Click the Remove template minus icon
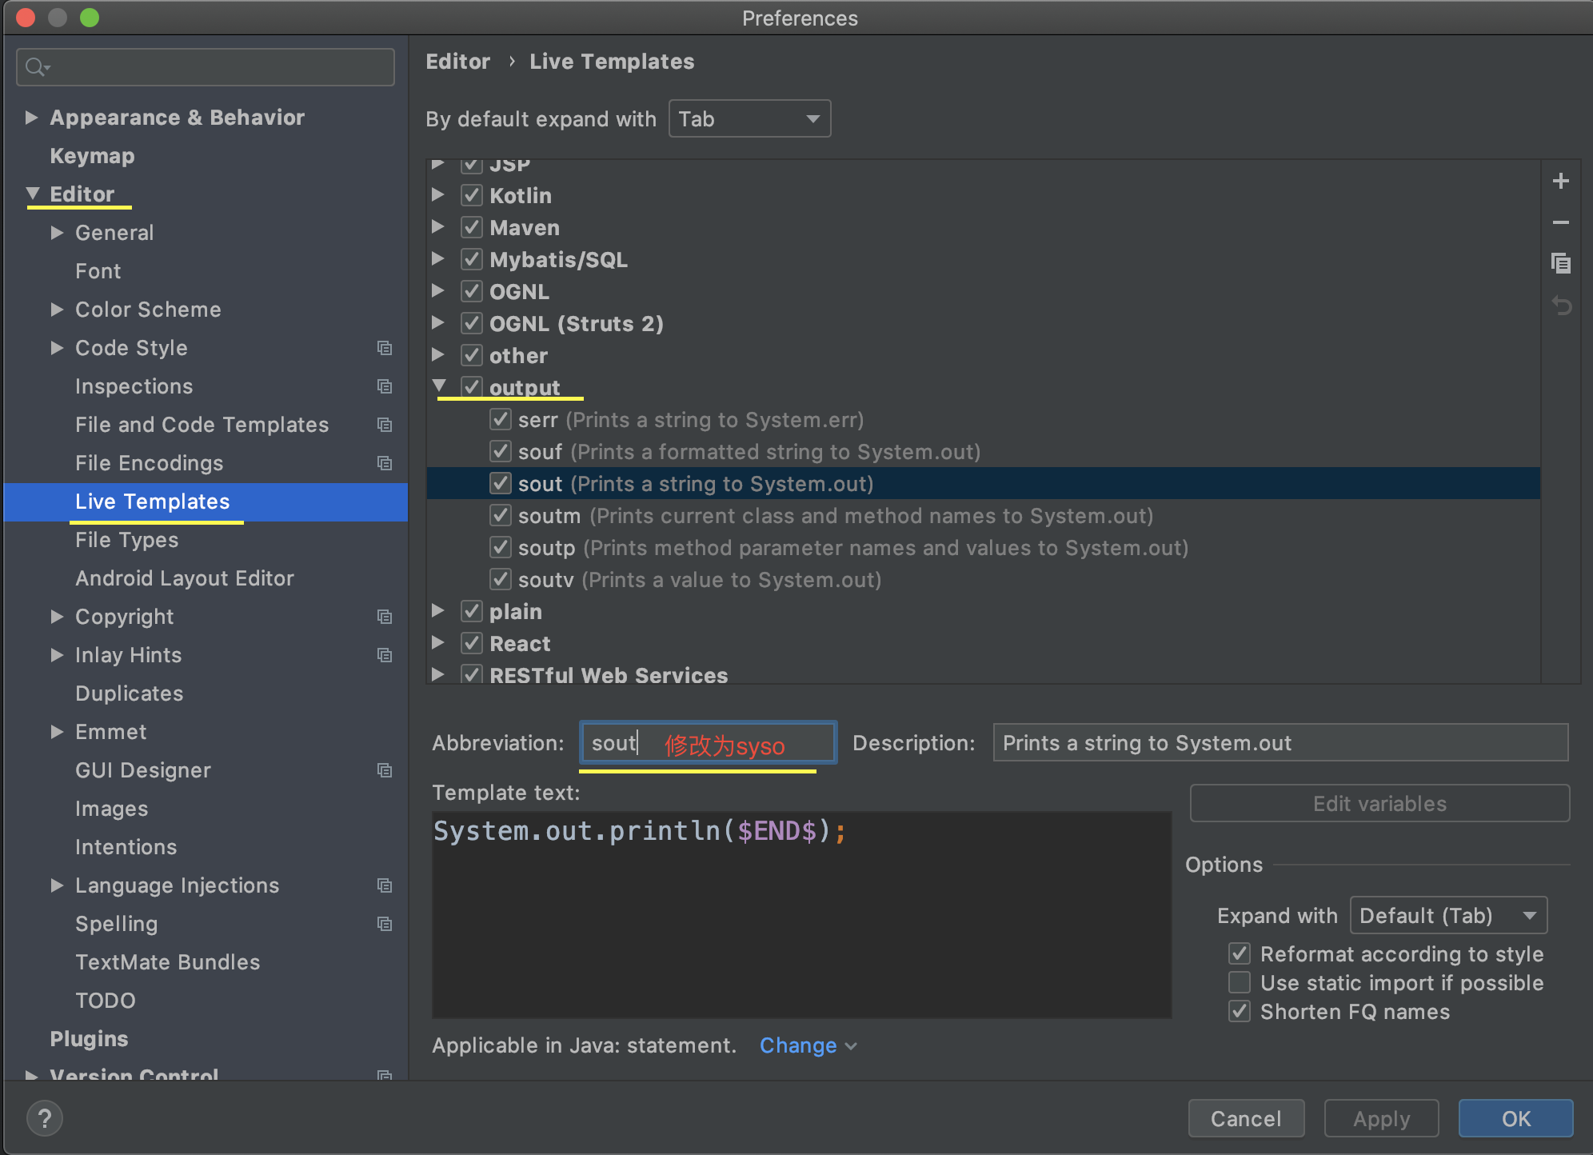 tap(1560, 222)
